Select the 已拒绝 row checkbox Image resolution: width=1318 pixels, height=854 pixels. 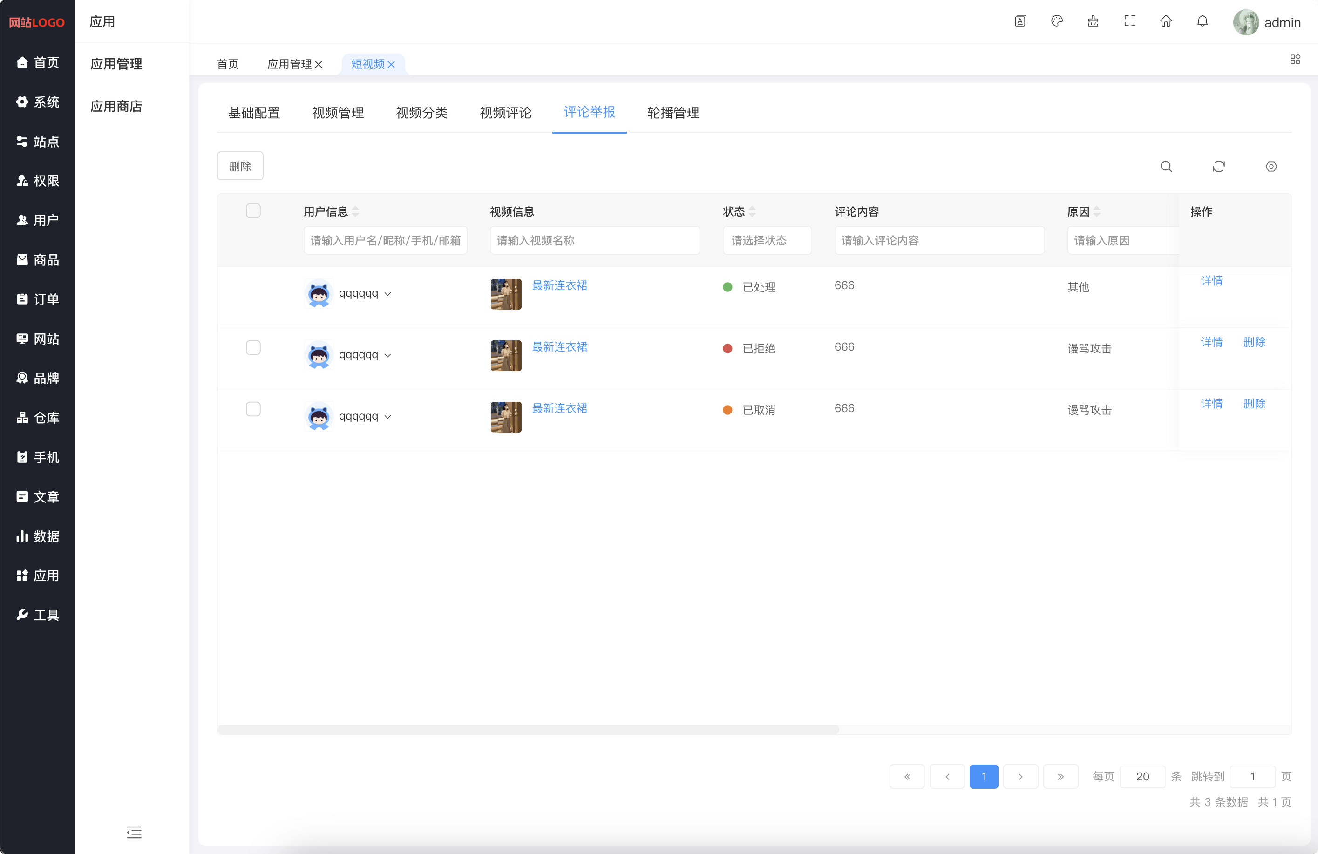[253, 348]
